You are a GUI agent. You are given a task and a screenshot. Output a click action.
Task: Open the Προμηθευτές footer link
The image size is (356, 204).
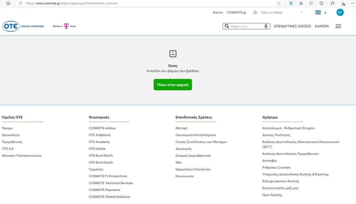click(12, 142)
